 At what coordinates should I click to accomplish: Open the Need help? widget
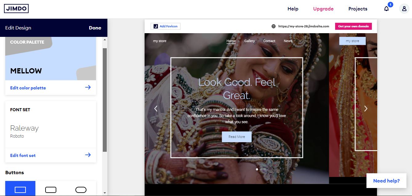click(386, 181)
